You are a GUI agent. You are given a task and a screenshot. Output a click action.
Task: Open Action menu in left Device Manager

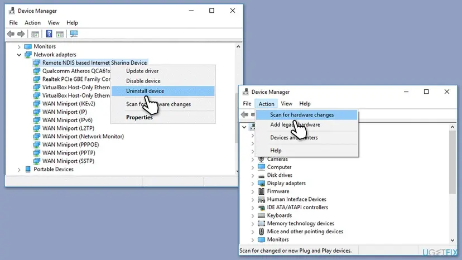32,23
